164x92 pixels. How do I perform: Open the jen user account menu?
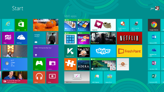pos(155,8)
